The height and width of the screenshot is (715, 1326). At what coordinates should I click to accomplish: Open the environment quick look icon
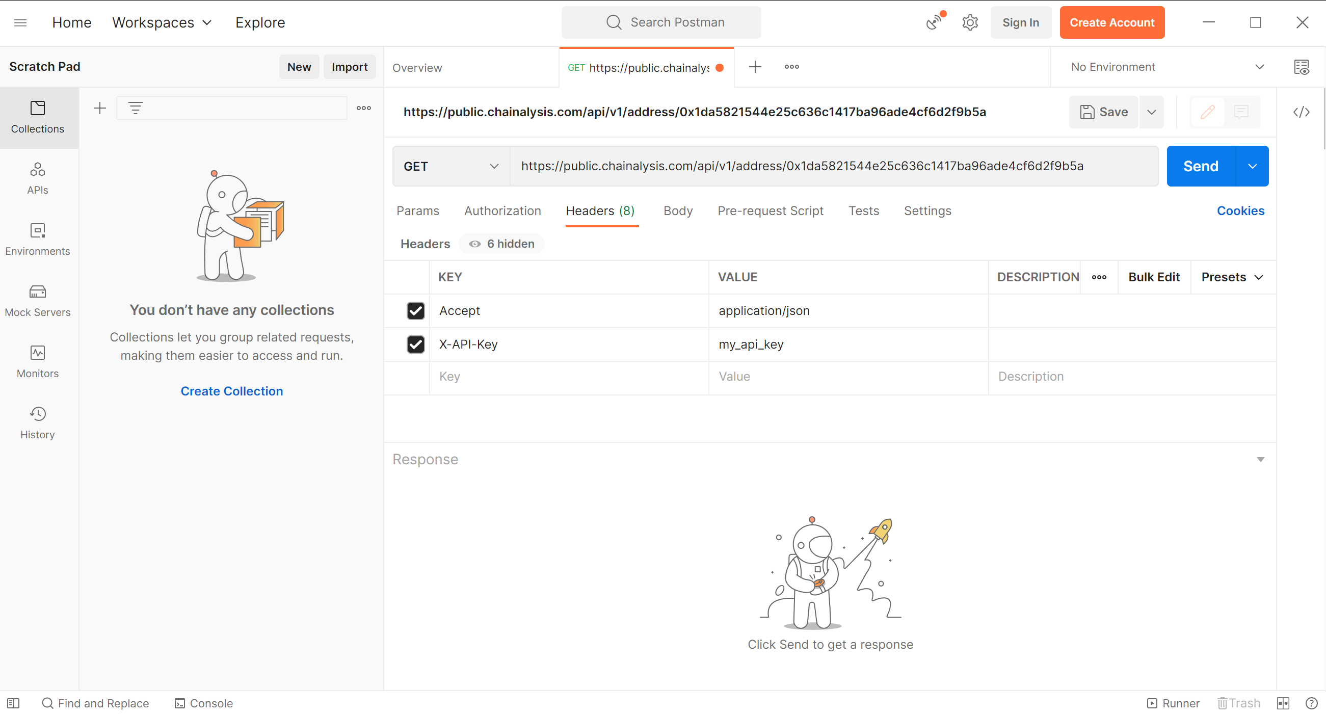pos(1301,67)
